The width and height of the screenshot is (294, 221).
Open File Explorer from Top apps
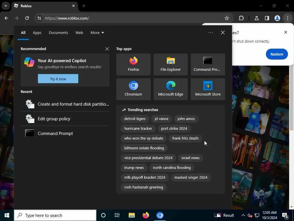(171, 64)
